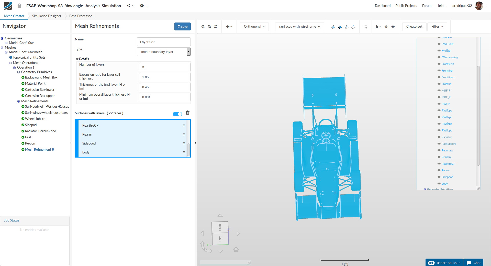Toggle the Surfaces with layers switch

pos(177,114)
